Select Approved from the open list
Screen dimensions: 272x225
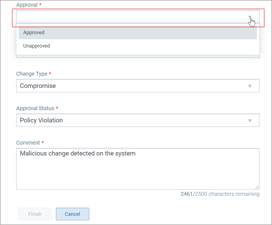click(138, 33)
